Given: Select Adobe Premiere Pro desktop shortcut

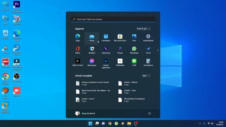Looking at the screenshot, I should click(x=17, y=7).
